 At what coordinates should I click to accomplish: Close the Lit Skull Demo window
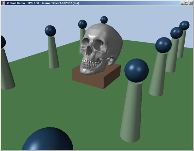[x=191, y=3]
